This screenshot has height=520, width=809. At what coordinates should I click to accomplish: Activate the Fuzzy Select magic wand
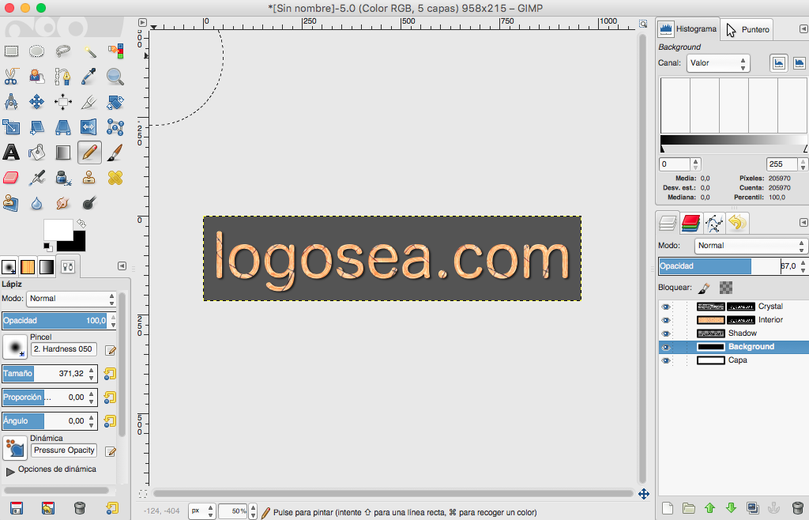pyautogui.click(x=89, y=51)
